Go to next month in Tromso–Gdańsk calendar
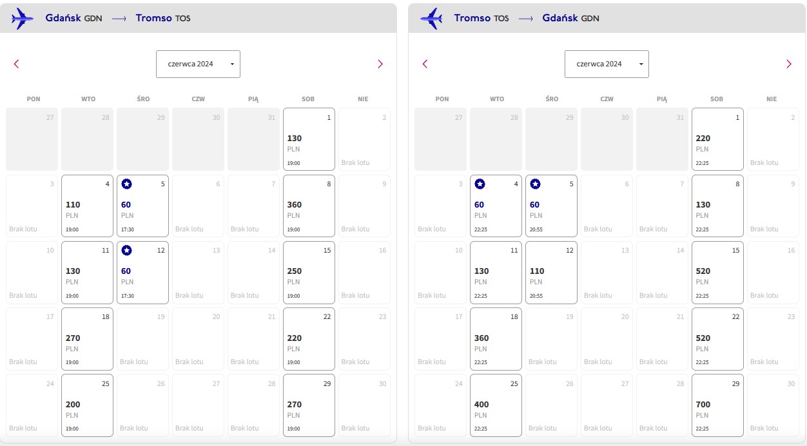Screen dimensions: 807x446 click(x=789, y=64)
